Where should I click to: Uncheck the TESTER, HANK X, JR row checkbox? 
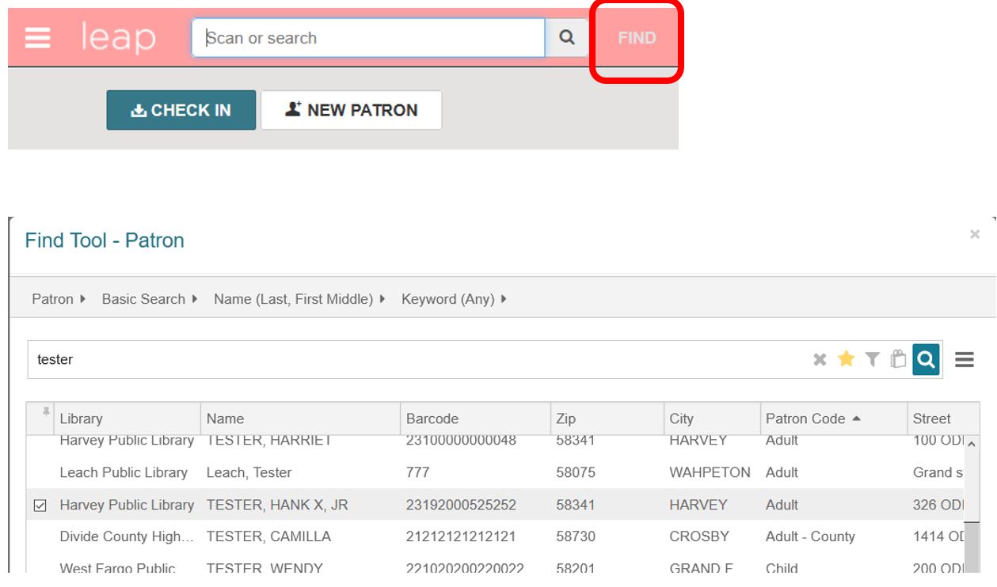point(40,505)
